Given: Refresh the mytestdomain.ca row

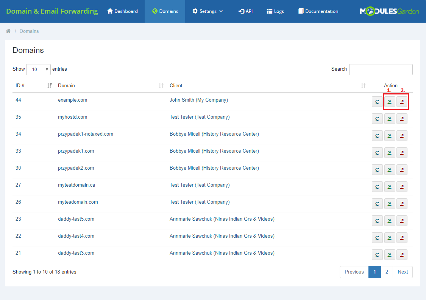Looking at the screenshot, I should pos(378,187).
